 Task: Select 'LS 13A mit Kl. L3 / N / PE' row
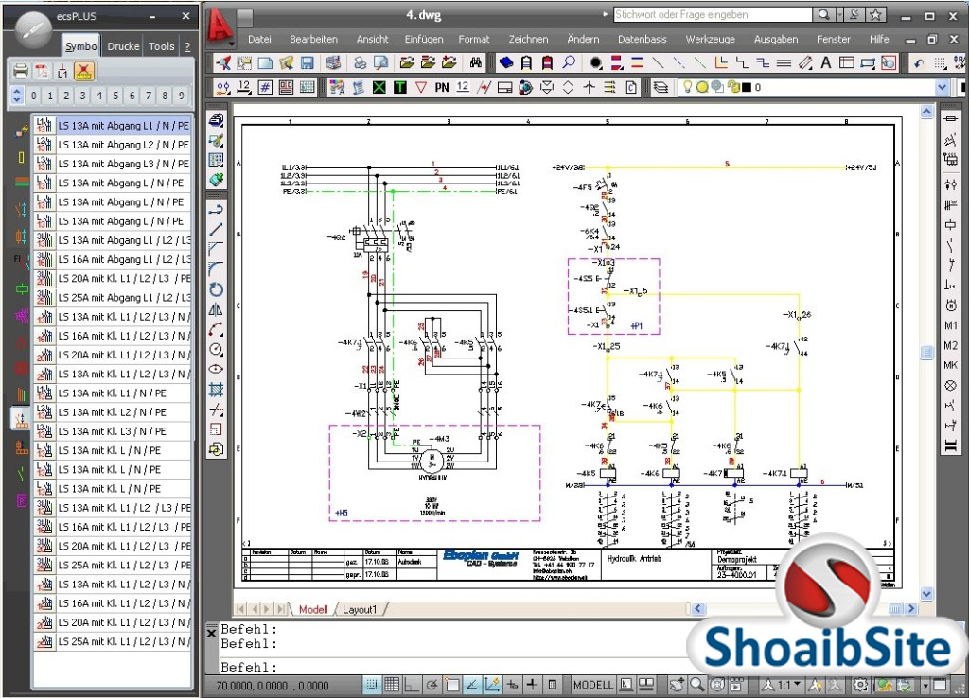(113, 431)
